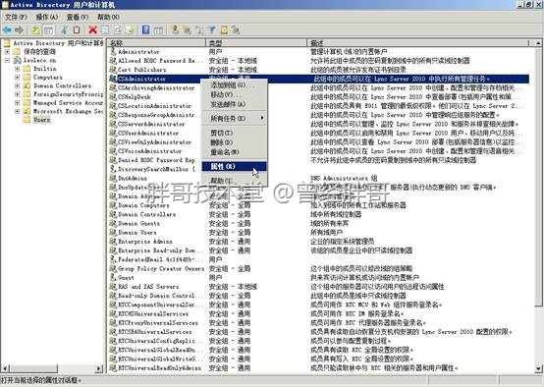544x387 pixels.
Task: Click the Guest user account icon
Action: pyautogui.click(x=113, y=278)
